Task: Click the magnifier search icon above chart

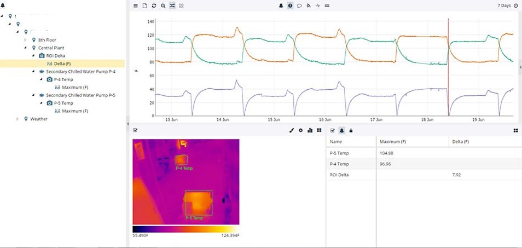Action: tap(163, 5)
